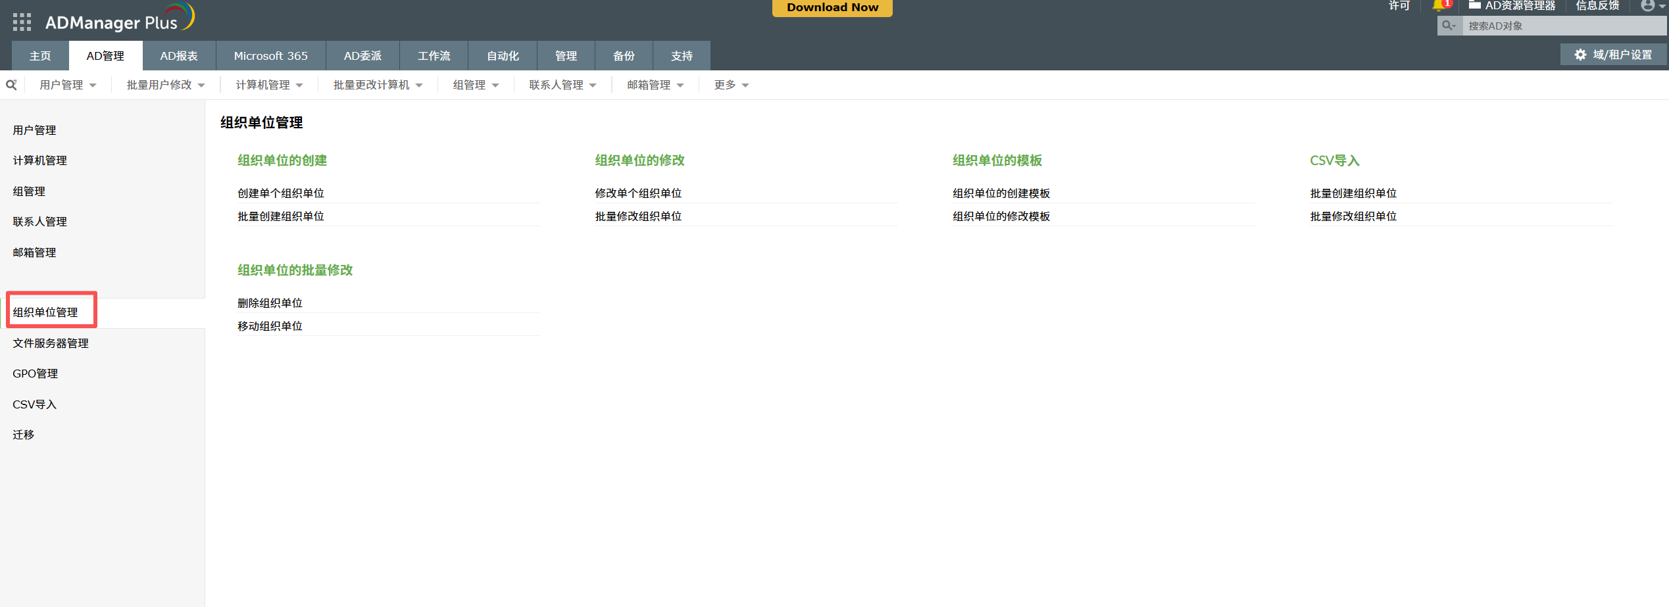Image resolution: width=1669 pixels, height=607 pixels.
Task: Switch to the Microsoft 365 tab
Action: click(x=270, y=56)
